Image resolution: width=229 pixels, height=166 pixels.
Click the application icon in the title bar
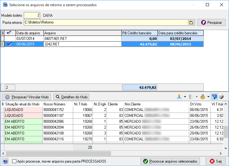pyautogui.click(x=5, y=5)
